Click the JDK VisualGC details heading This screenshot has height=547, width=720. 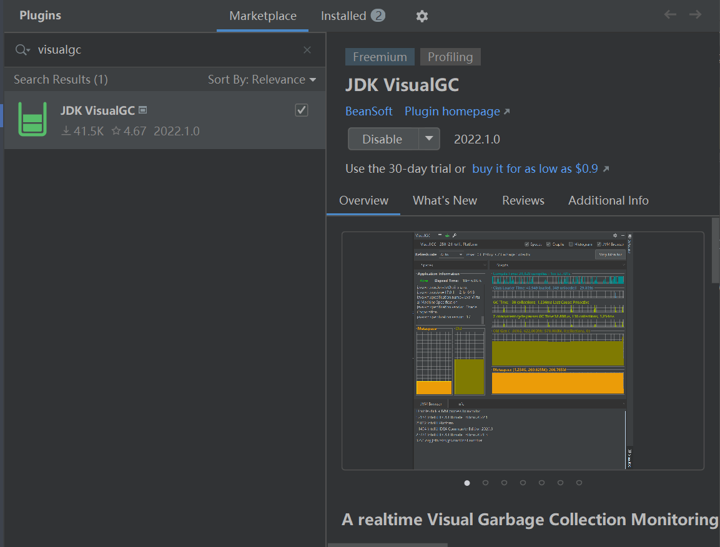click(402, 85)
